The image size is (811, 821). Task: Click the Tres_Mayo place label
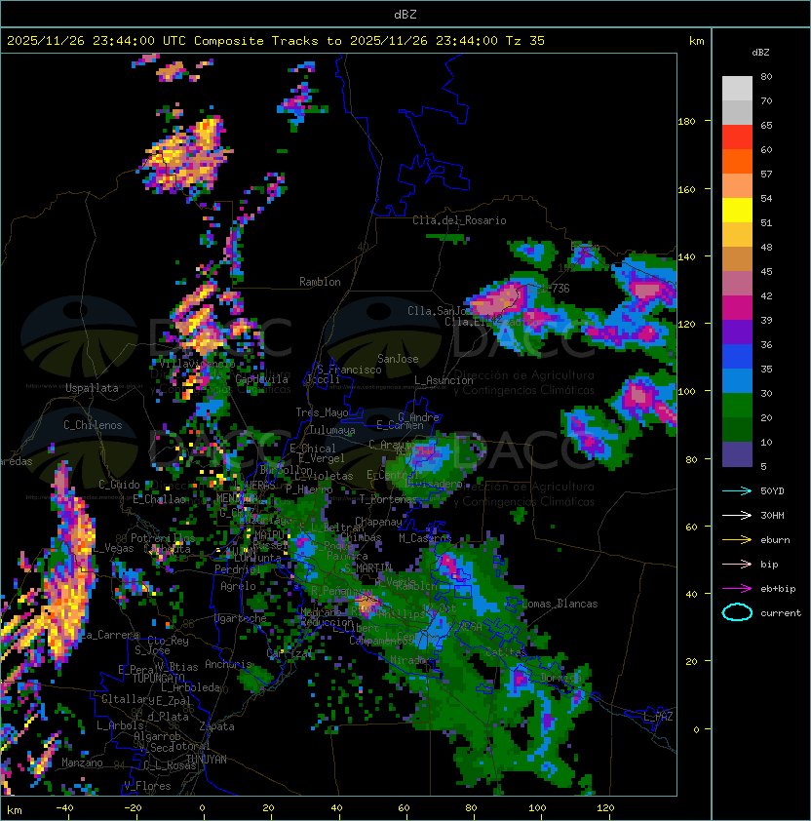322,412
